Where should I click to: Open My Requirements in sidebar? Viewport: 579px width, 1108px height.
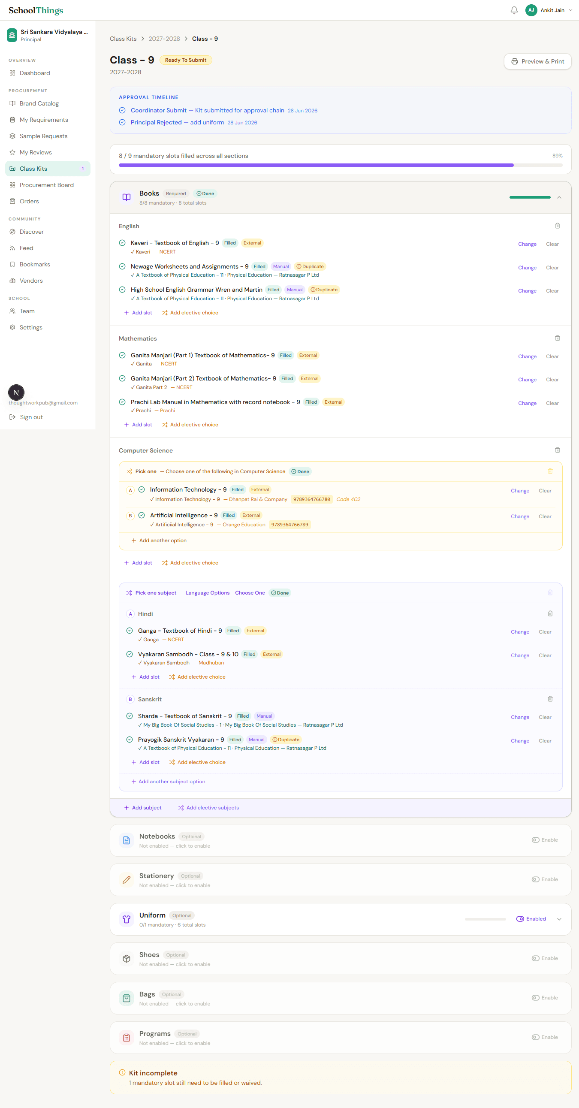click(x=48, y=120)
